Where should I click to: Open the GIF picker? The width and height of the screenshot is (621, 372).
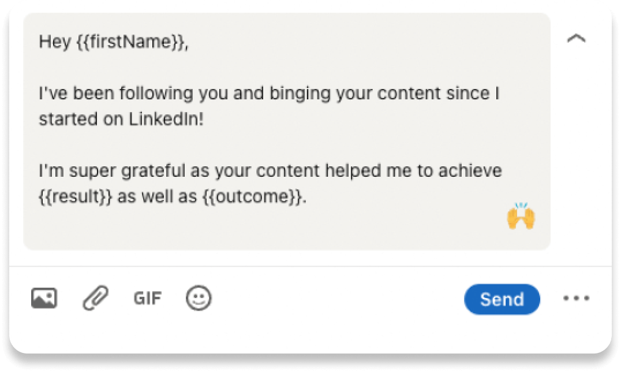[148, 299]
